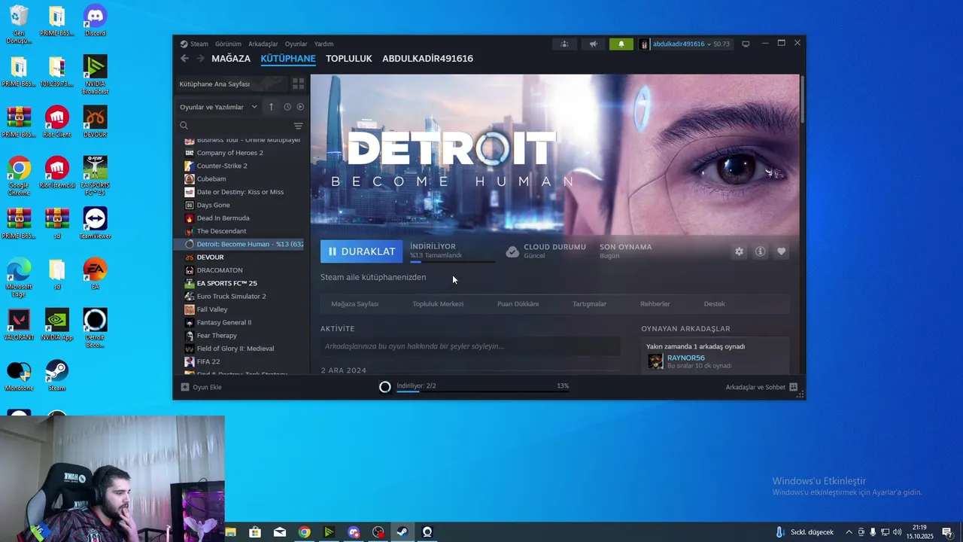
Task: Pause the download with DURAKLAT button
Action: click(362, 251)
